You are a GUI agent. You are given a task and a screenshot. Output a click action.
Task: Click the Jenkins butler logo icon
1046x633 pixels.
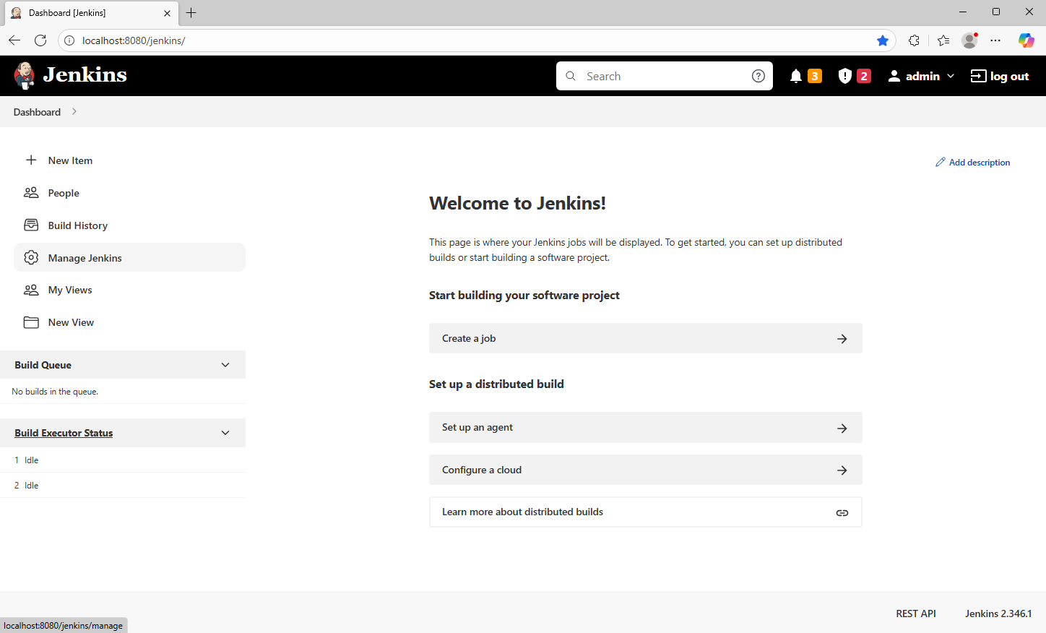[25, 75]
